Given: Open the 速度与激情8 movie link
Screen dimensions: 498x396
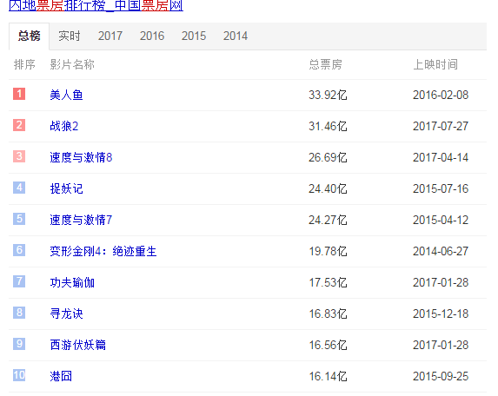Looking at the screenshot, I should 81,157.
